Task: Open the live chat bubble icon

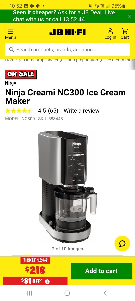Action: [x=122, y=244]
